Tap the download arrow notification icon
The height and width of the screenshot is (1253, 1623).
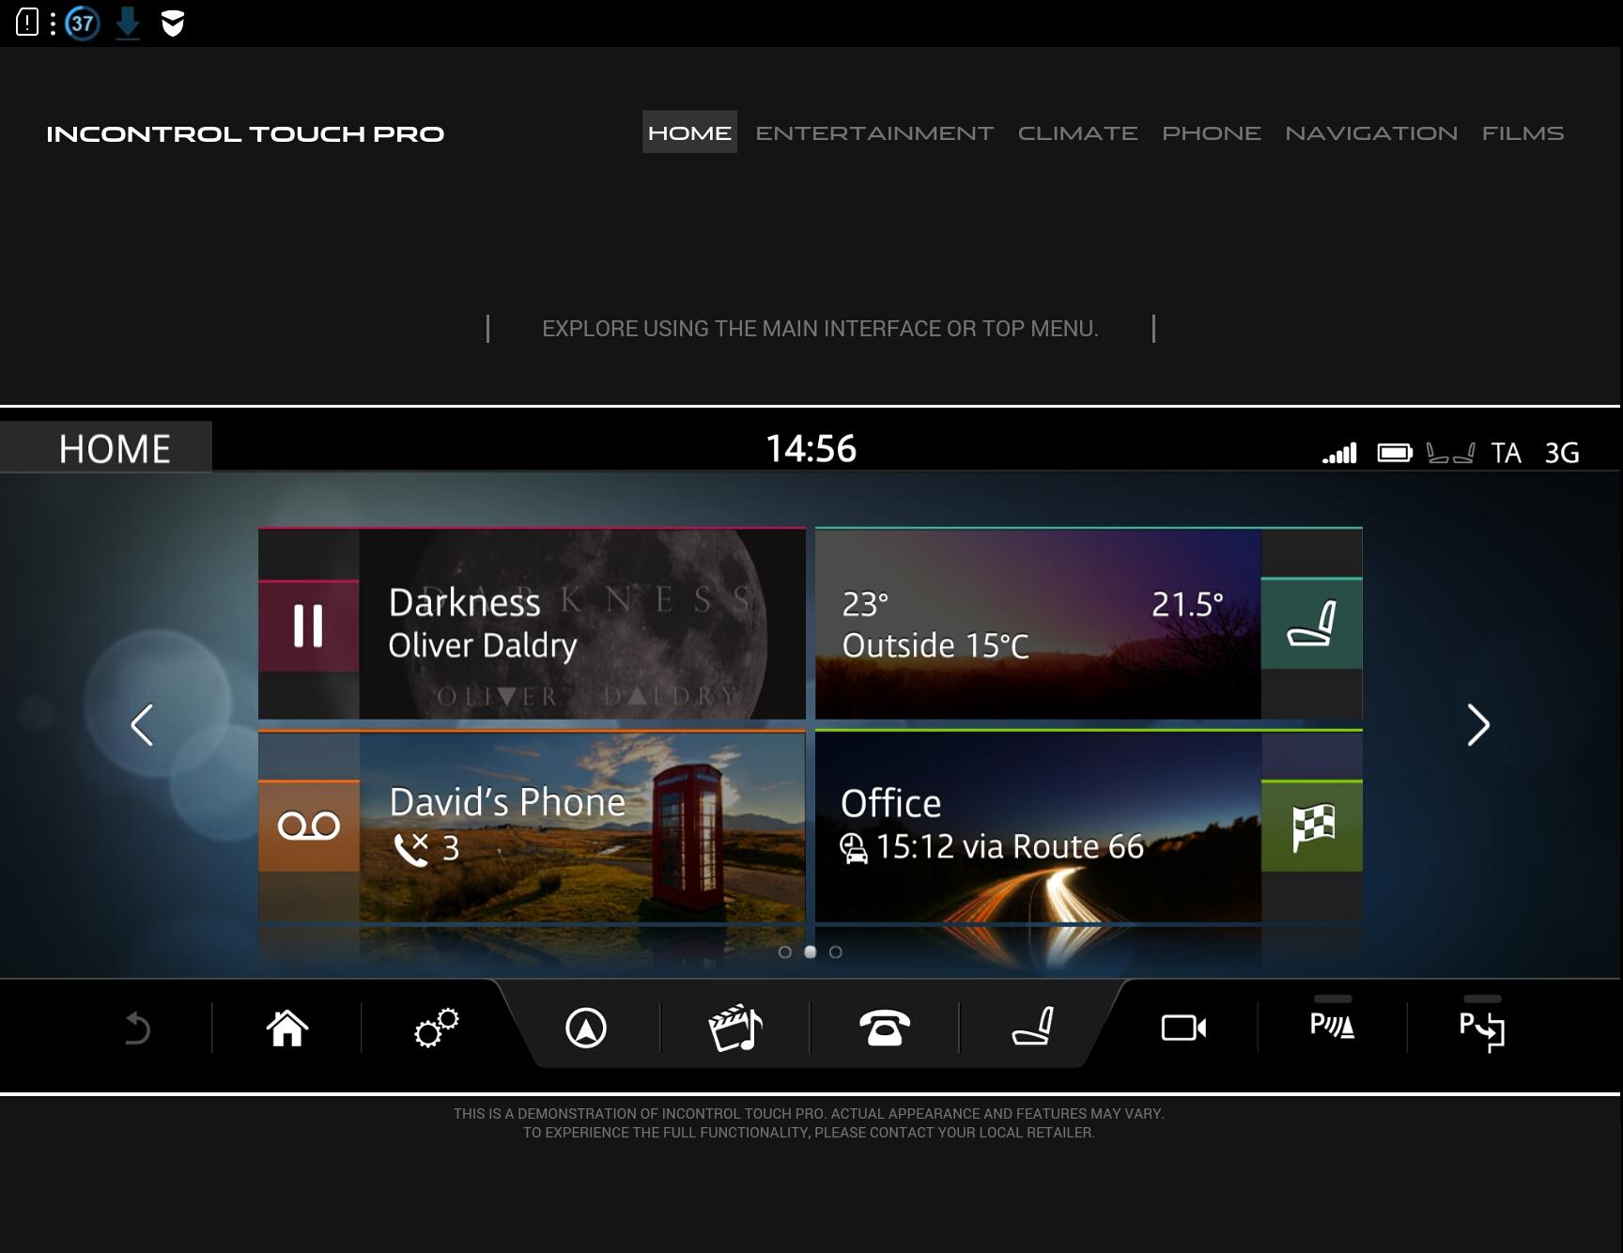coord(128,23)
